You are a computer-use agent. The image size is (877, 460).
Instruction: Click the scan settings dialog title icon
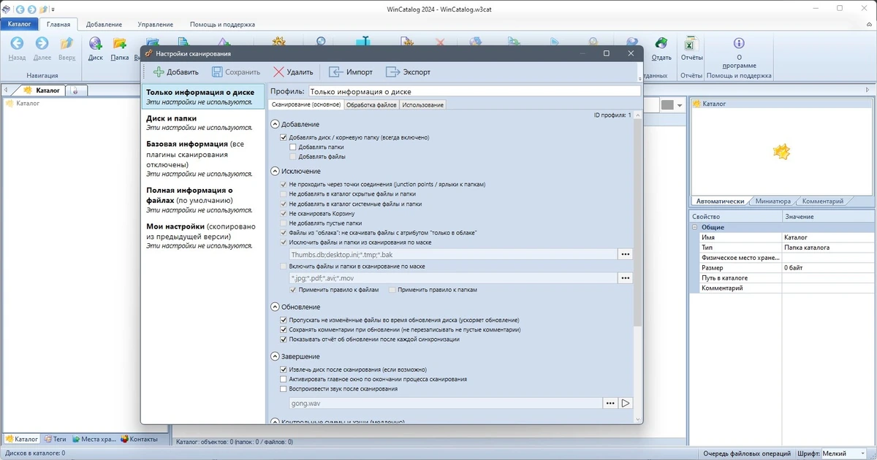click(149, 53)
